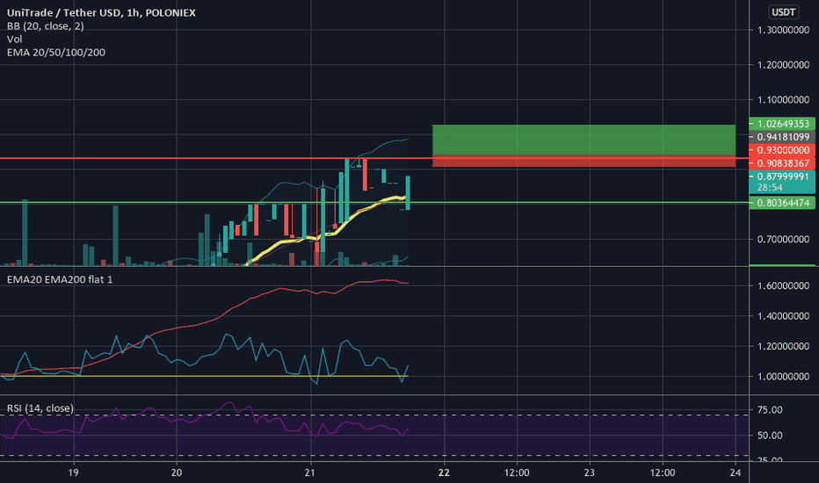819x483 pixels.
Task: Click the 1.60000000 indicator axis label
Action: [x=783, y=285]
